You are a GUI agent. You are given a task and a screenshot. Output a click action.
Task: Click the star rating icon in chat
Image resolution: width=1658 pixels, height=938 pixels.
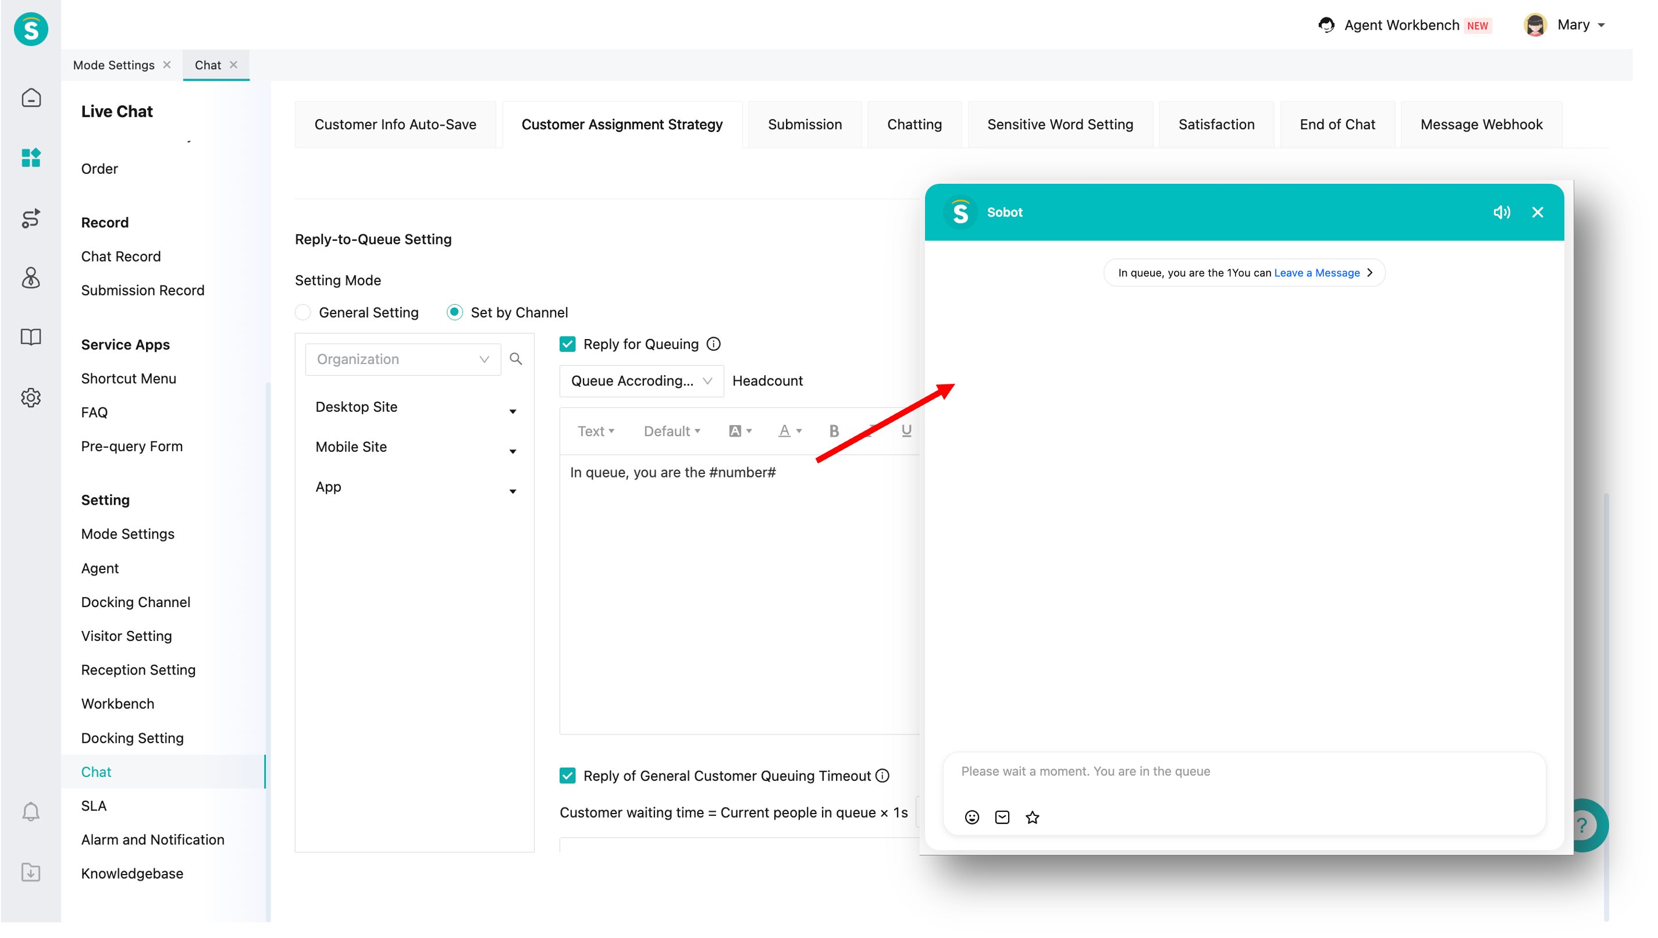click(x=1032, y=817)
